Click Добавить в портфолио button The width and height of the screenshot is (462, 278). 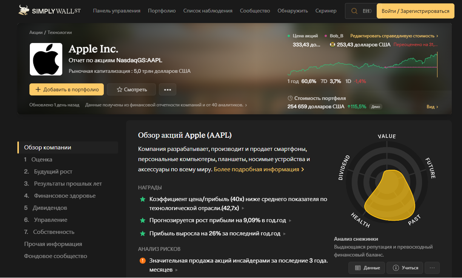pos(66,89)
